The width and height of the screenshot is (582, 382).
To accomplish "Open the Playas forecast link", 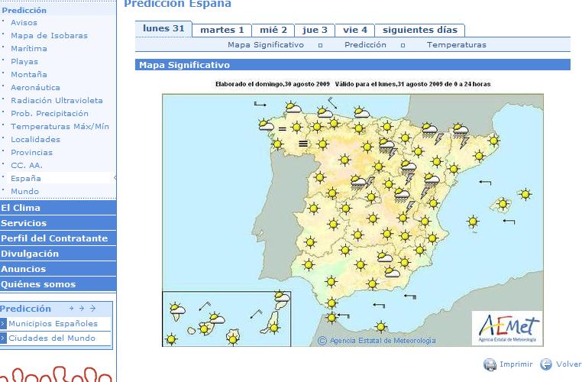I will tap(24, 62).
